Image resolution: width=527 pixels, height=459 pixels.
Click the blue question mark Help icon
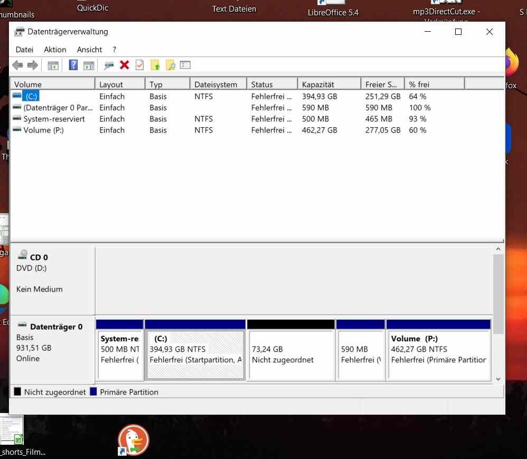(73, 65)
